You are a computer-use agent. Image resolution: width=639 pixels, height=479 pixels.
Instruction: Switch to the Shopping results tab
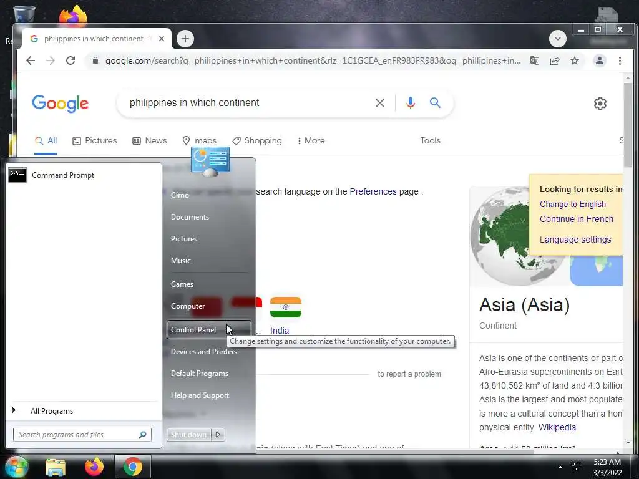coord(256,140)
